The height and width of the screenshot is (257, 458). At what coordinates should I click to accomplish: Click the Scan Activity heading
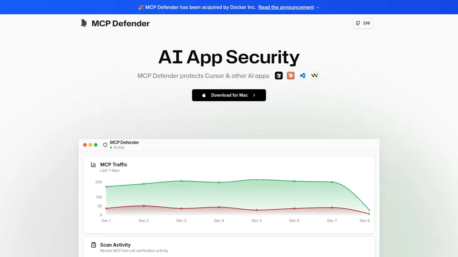click(115, 245)
